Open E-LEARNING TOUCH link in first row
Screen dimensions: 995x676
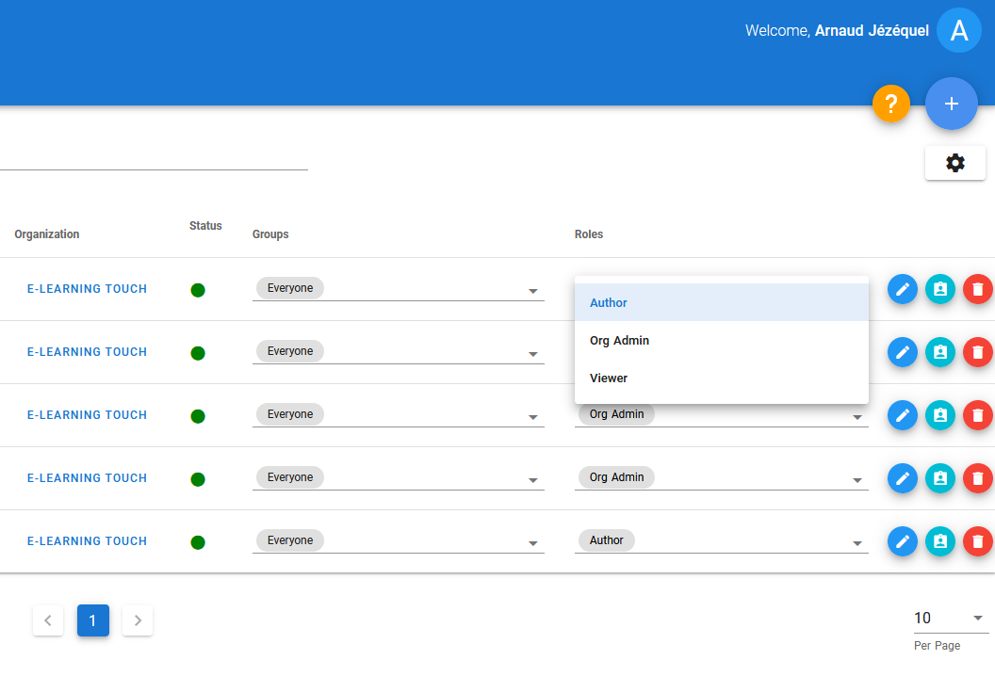coord(87,289)
